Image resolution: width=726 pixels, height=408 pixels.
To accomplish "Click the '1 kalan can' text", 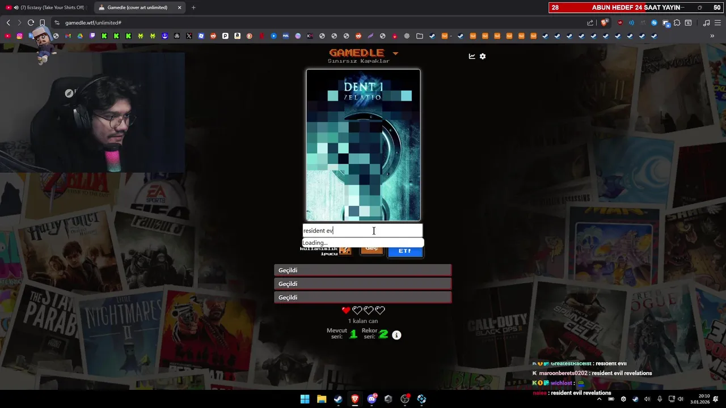I will point(363,321).
